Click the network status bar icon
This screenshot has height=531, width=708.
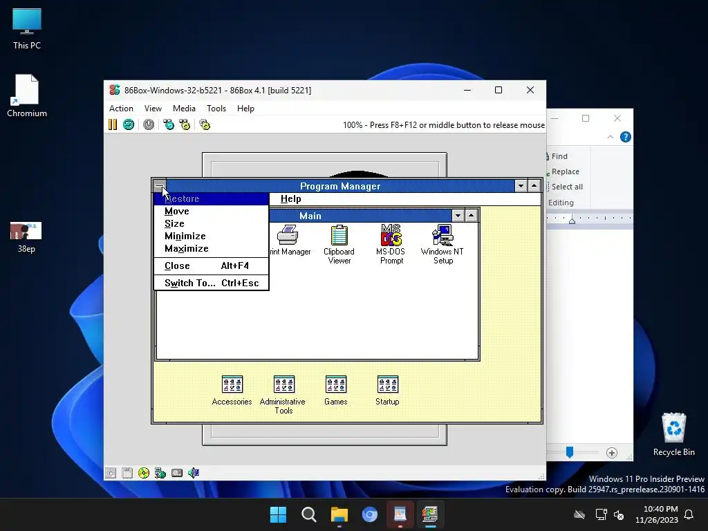pos(160,473)
